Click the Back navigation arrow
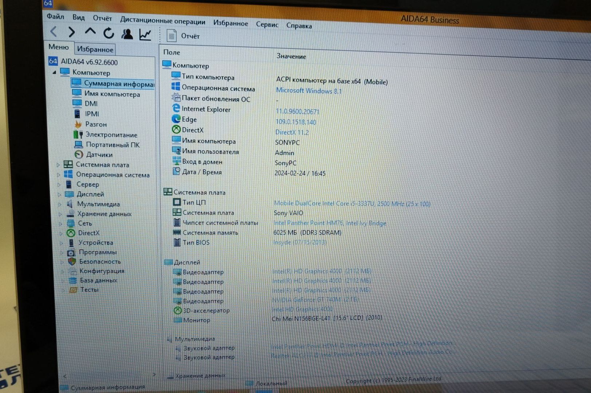Screen dimensions: 591x393 54,32
